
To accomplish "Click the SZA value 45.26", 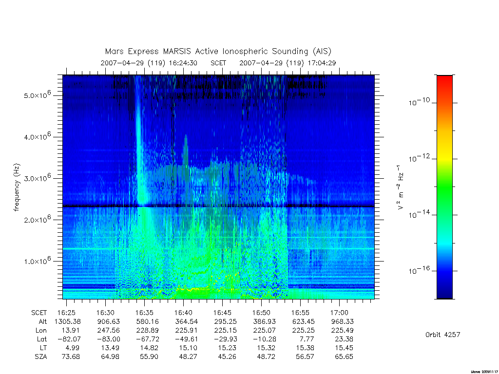I will pos(227,356).
